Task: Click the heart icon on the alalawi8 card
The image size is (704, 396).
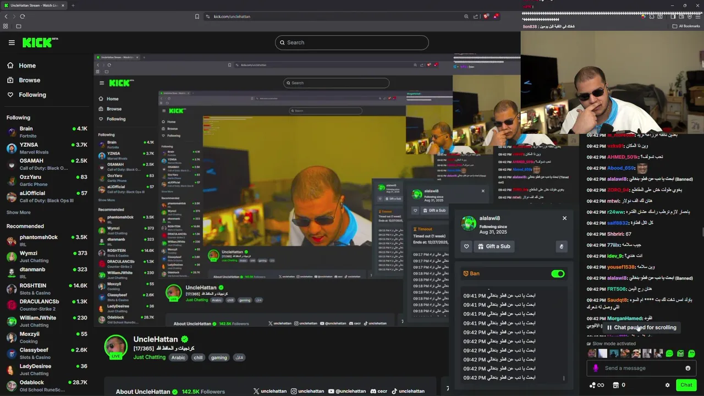Action: point(466,246)
